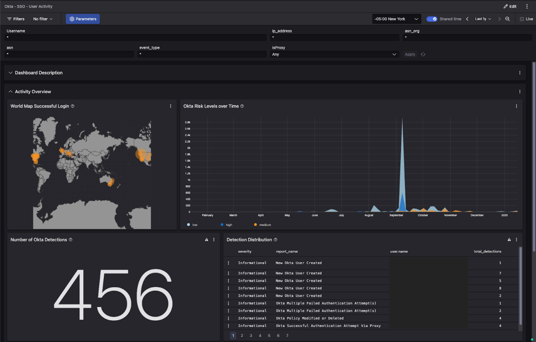
Task: Click warning icon on Detection Distribution
Action: click(x=509, y=240)
